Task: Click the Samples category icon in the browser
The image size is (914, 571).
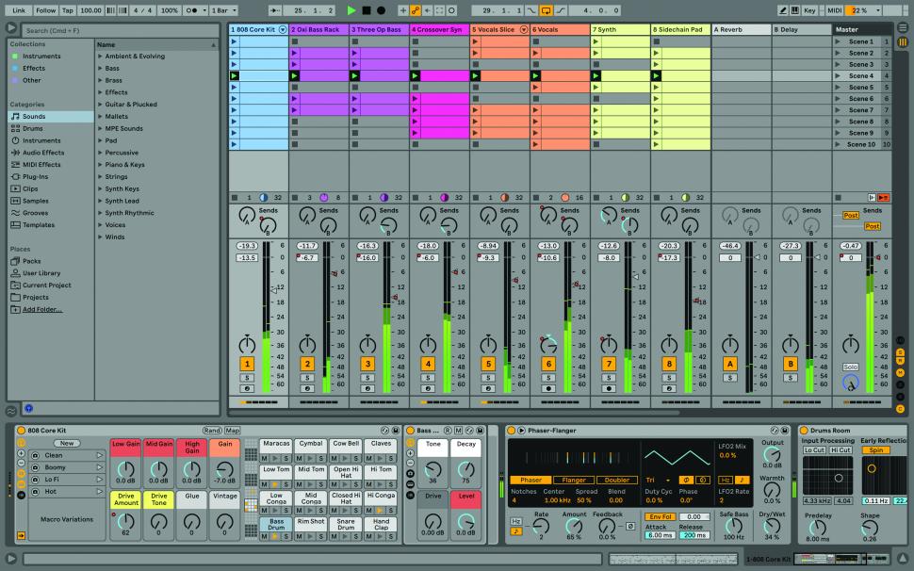Action: click(x=15, y=201)
